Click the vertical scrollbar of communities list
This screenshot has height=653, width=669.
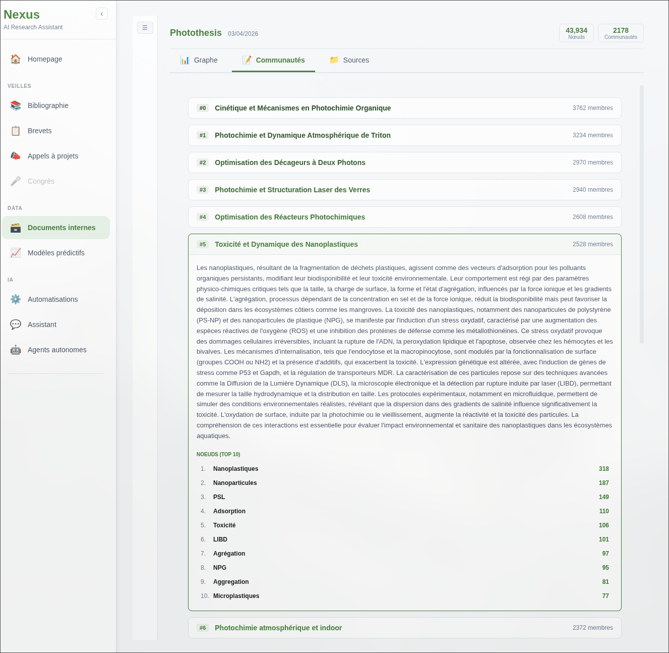[642, 214]
